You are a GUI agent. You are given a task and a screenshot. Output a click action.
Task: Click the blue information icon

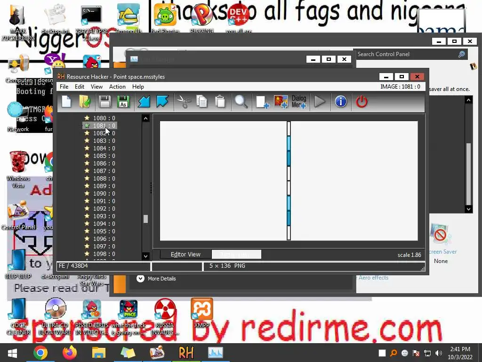[x=341, y=102]
